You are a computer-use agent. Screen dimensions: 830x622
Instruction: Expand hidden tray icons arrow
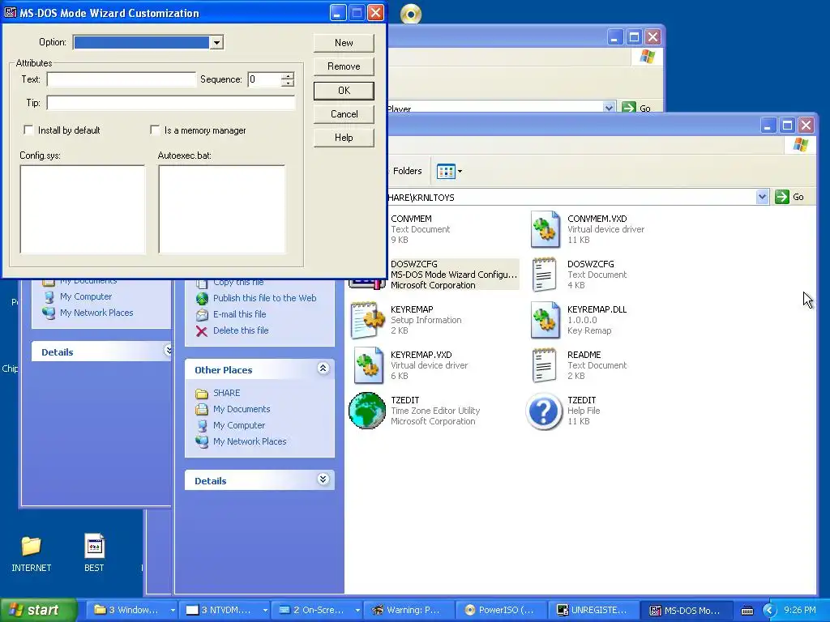tap(769, 611)
